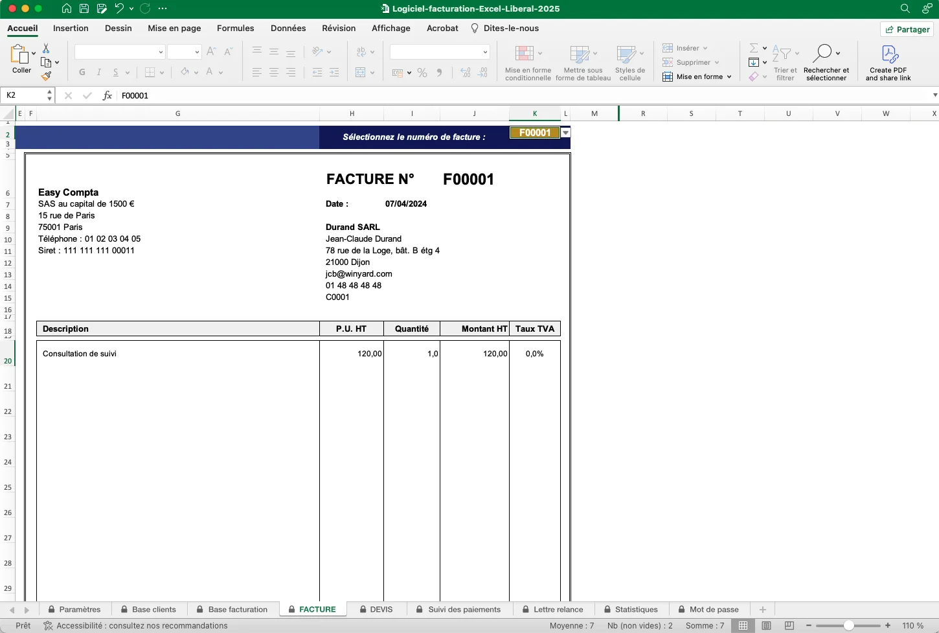This screenshot has height=633, width=939.
Task: Click the insert function fx icon
Action: [107, 95]
